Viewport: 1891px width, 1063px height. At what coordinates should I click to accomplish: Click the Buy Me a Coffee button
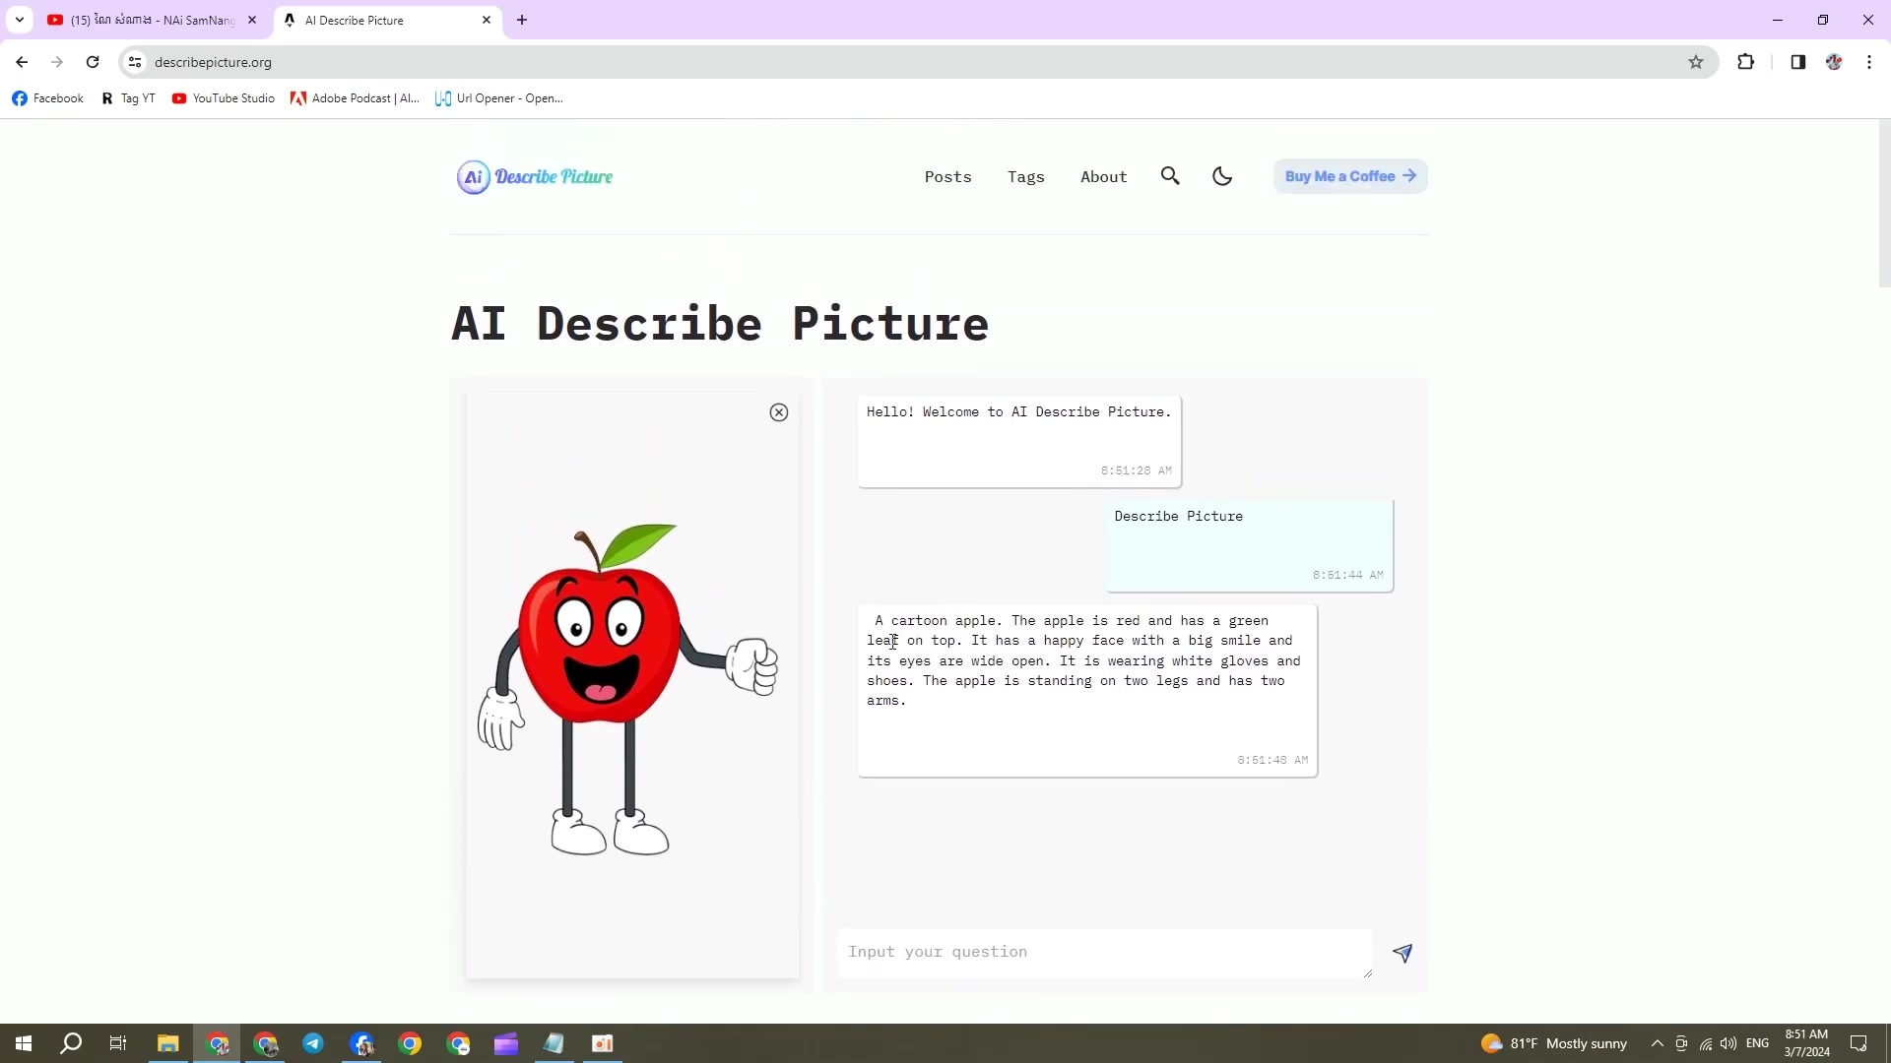pyautogui.click(x=1349, y=176)
